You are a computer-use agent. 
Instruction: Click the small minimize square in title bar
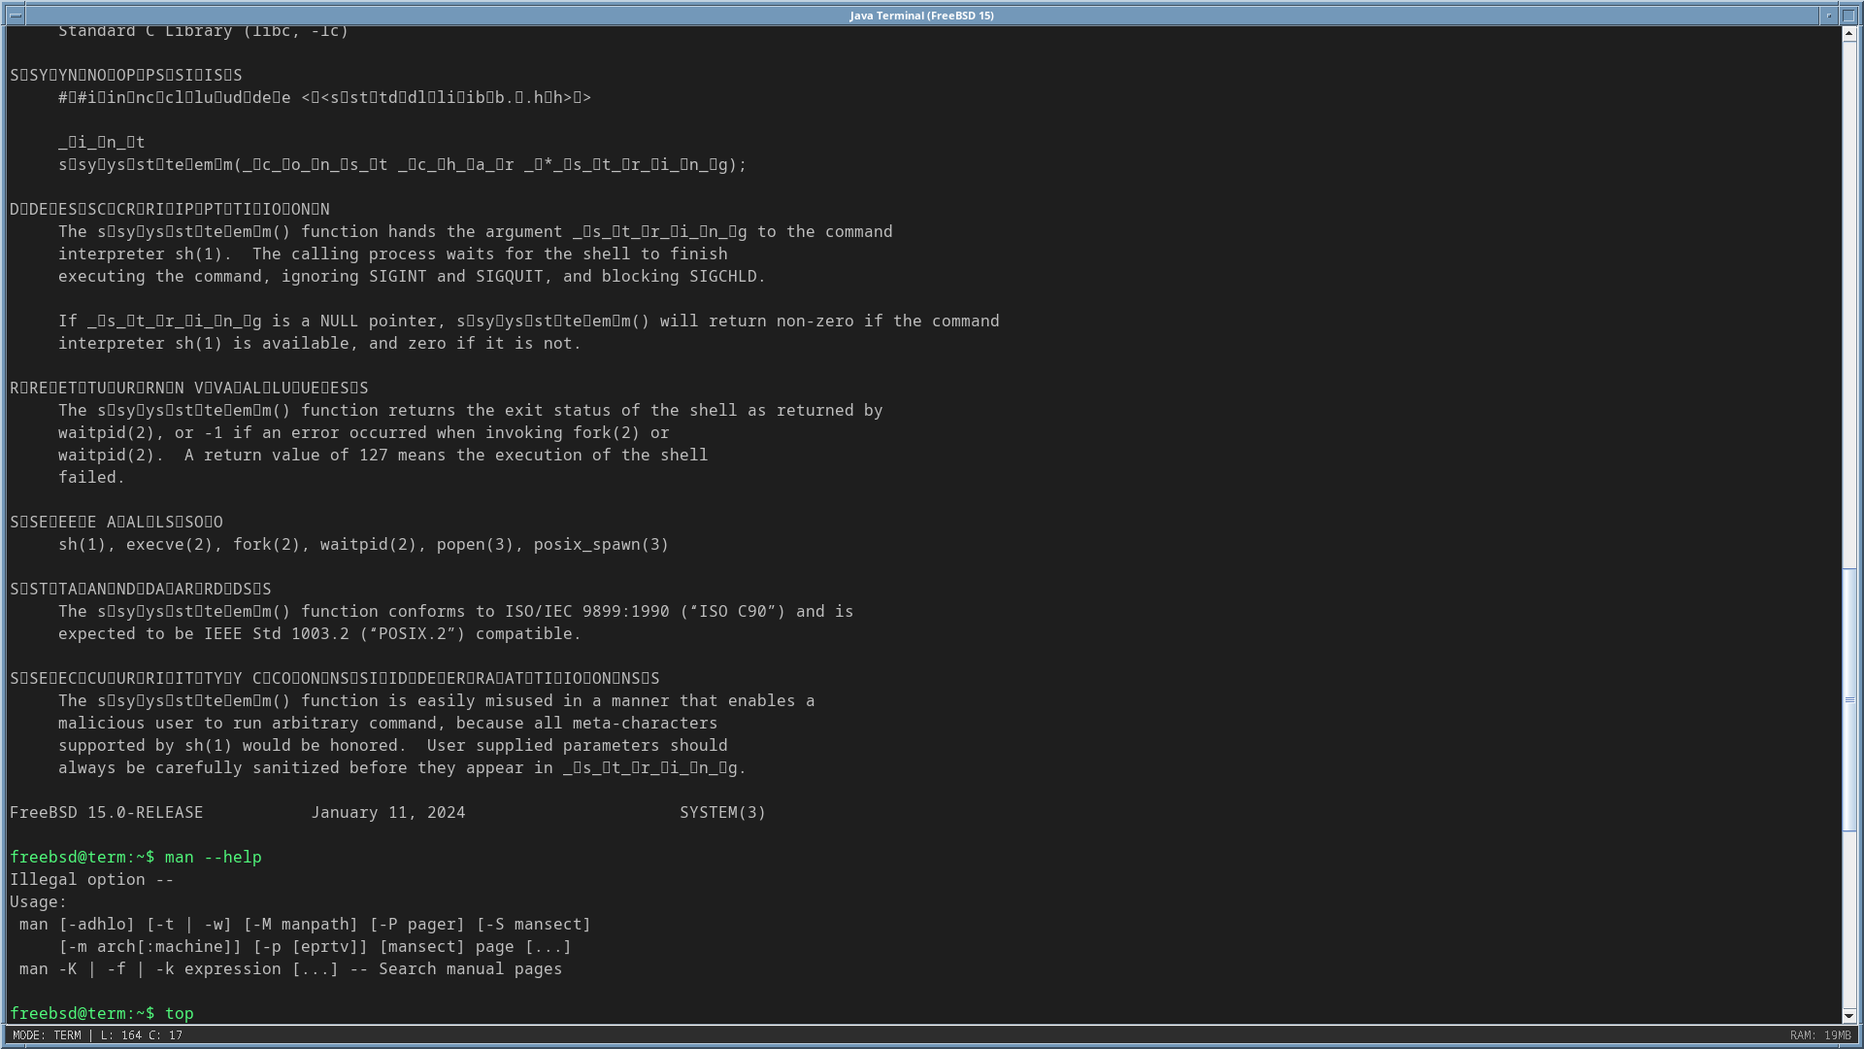[1829, 15]
